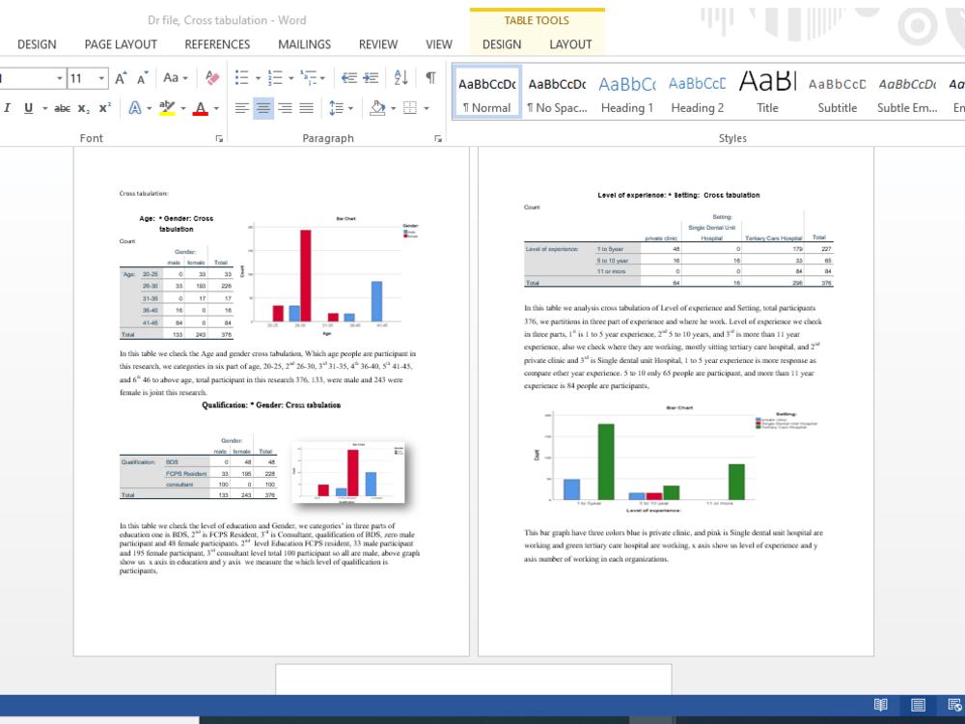Increase paragraph indent

pos(371,77)
